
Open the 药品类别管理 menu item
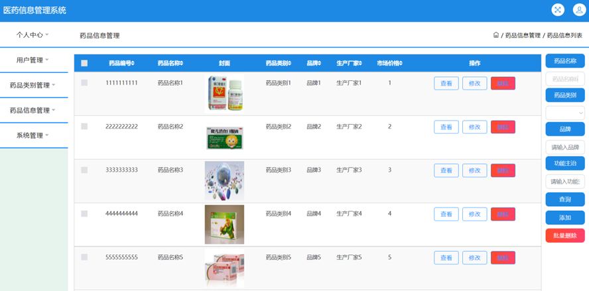tap(33, 85)
